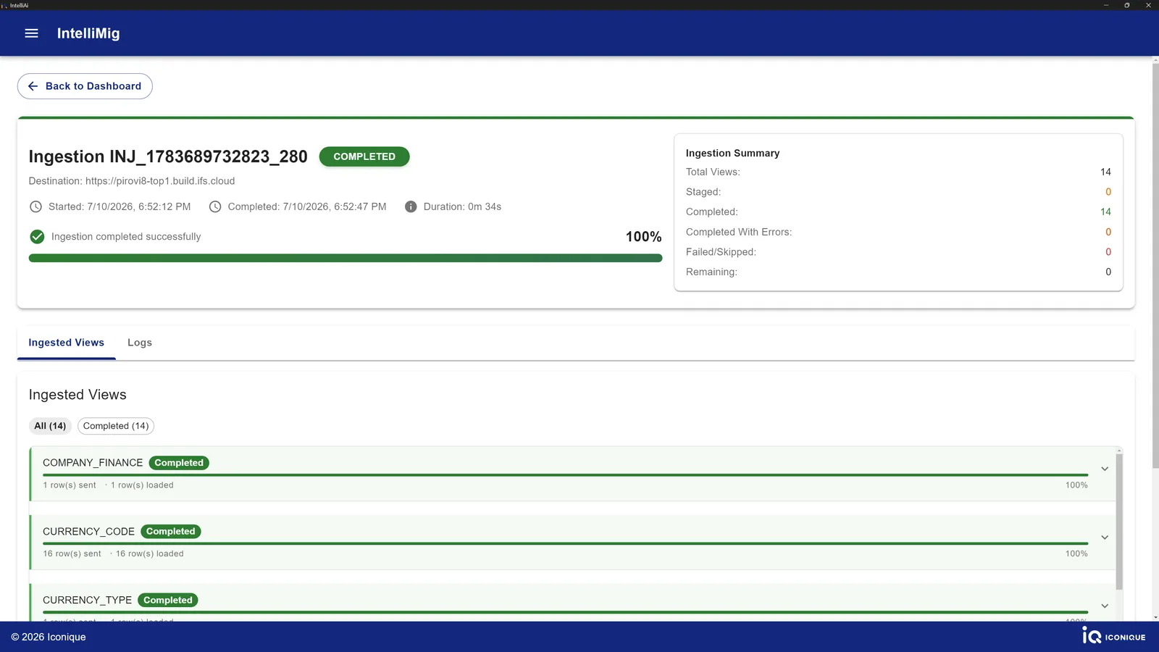
Task: Click the IntelliMig app title
Action: click(x=88, y=33)
